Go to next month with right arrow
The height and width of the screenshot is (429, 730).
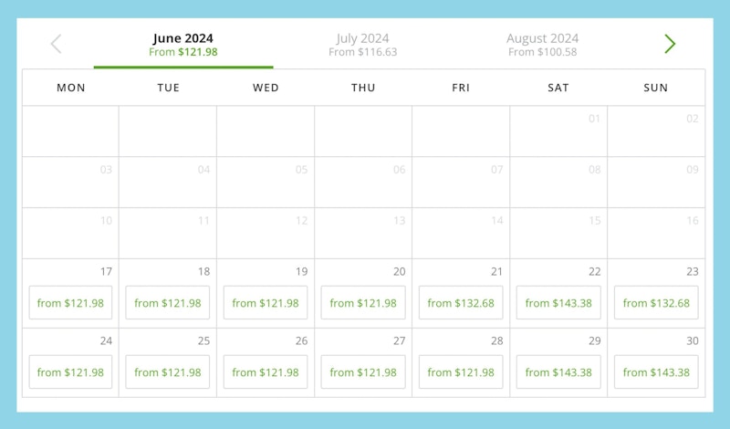(670, 44)
